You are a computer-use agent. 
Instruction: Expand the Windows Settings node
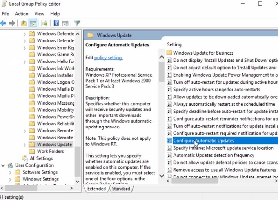pos(10,180)
